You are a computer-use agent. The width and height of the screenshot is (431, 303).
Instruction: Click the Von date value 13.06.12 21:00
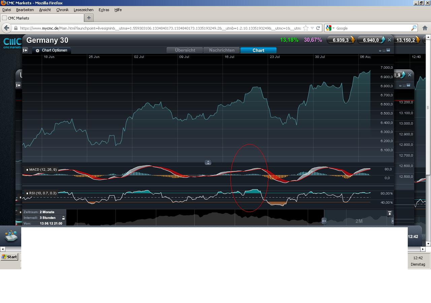point(51,224)
